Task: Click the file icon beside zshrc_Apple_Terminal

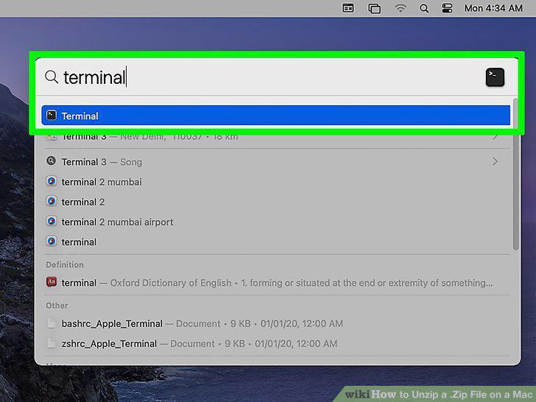Action: tap(52, 343)
